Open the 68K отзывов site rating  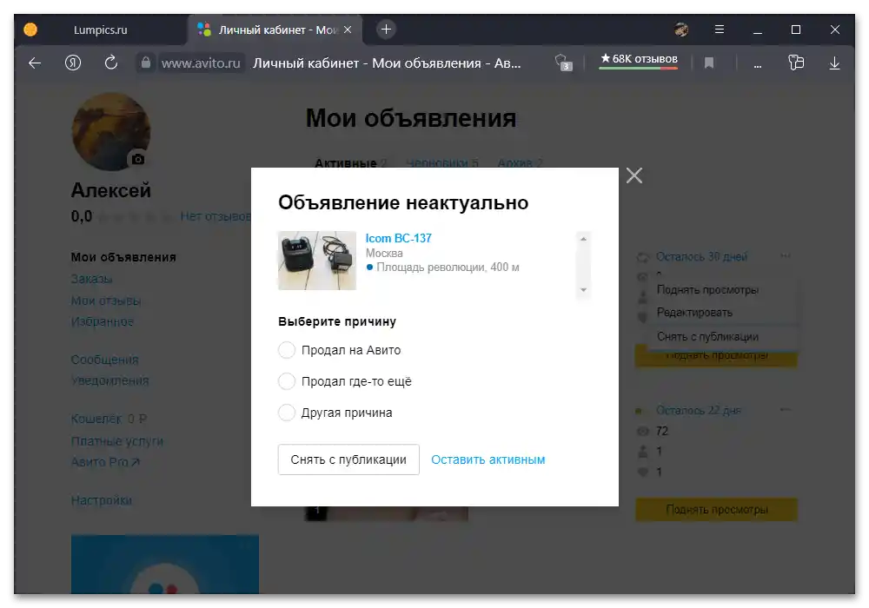639,59
